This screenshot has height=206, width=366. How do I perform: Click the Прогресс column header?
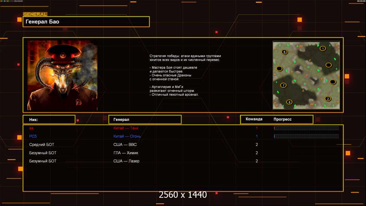(x=283, y=119)
